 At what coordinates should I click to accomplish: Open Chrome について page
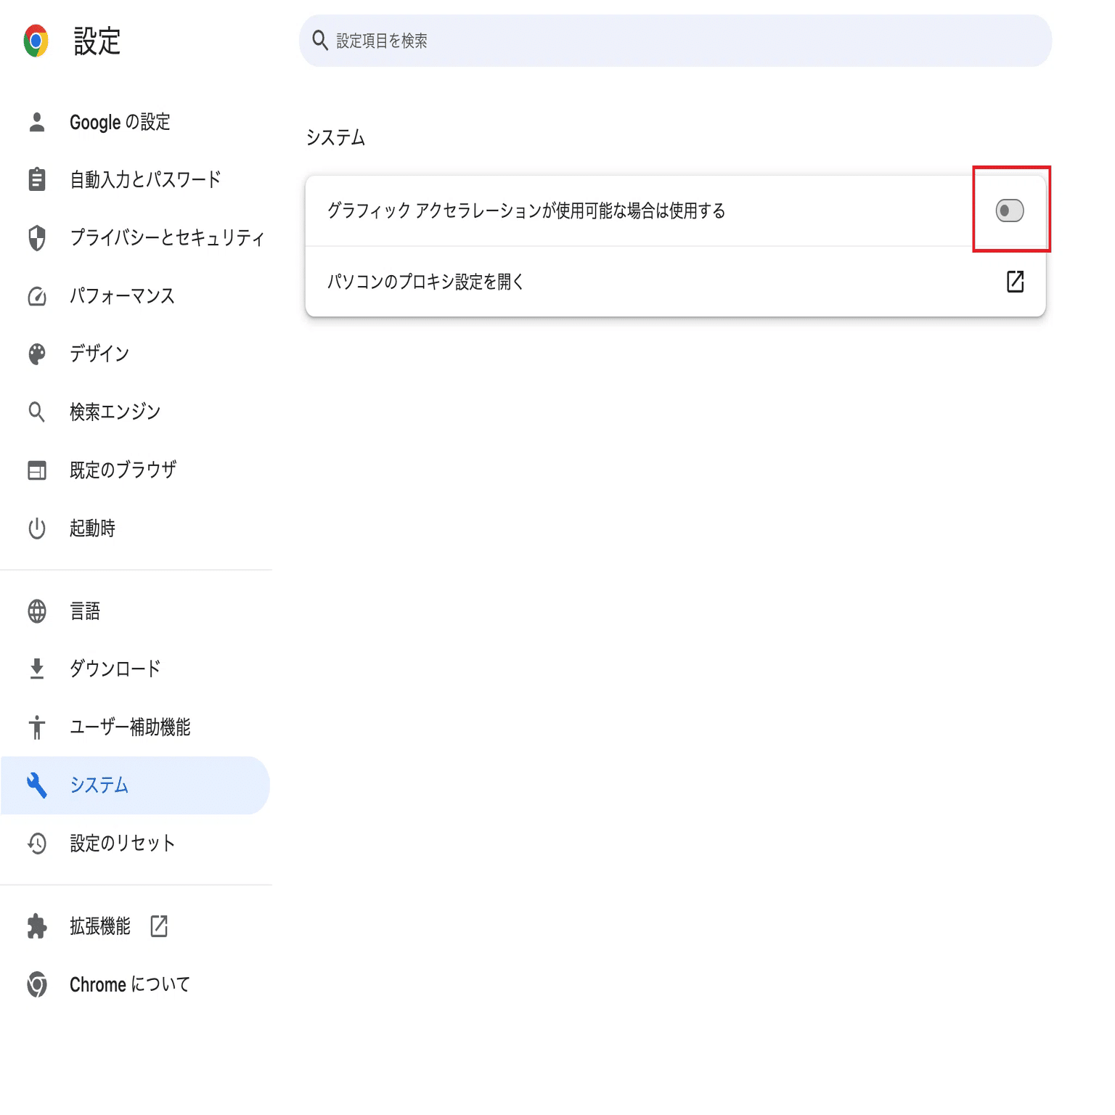pos(129,984)
